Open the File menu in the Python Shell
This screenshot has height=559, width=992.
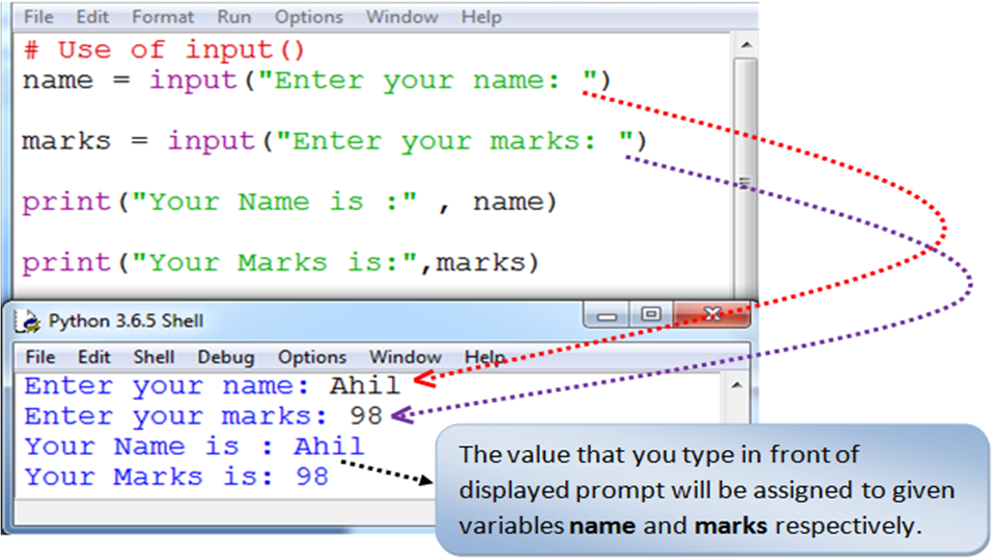[41, 357]
